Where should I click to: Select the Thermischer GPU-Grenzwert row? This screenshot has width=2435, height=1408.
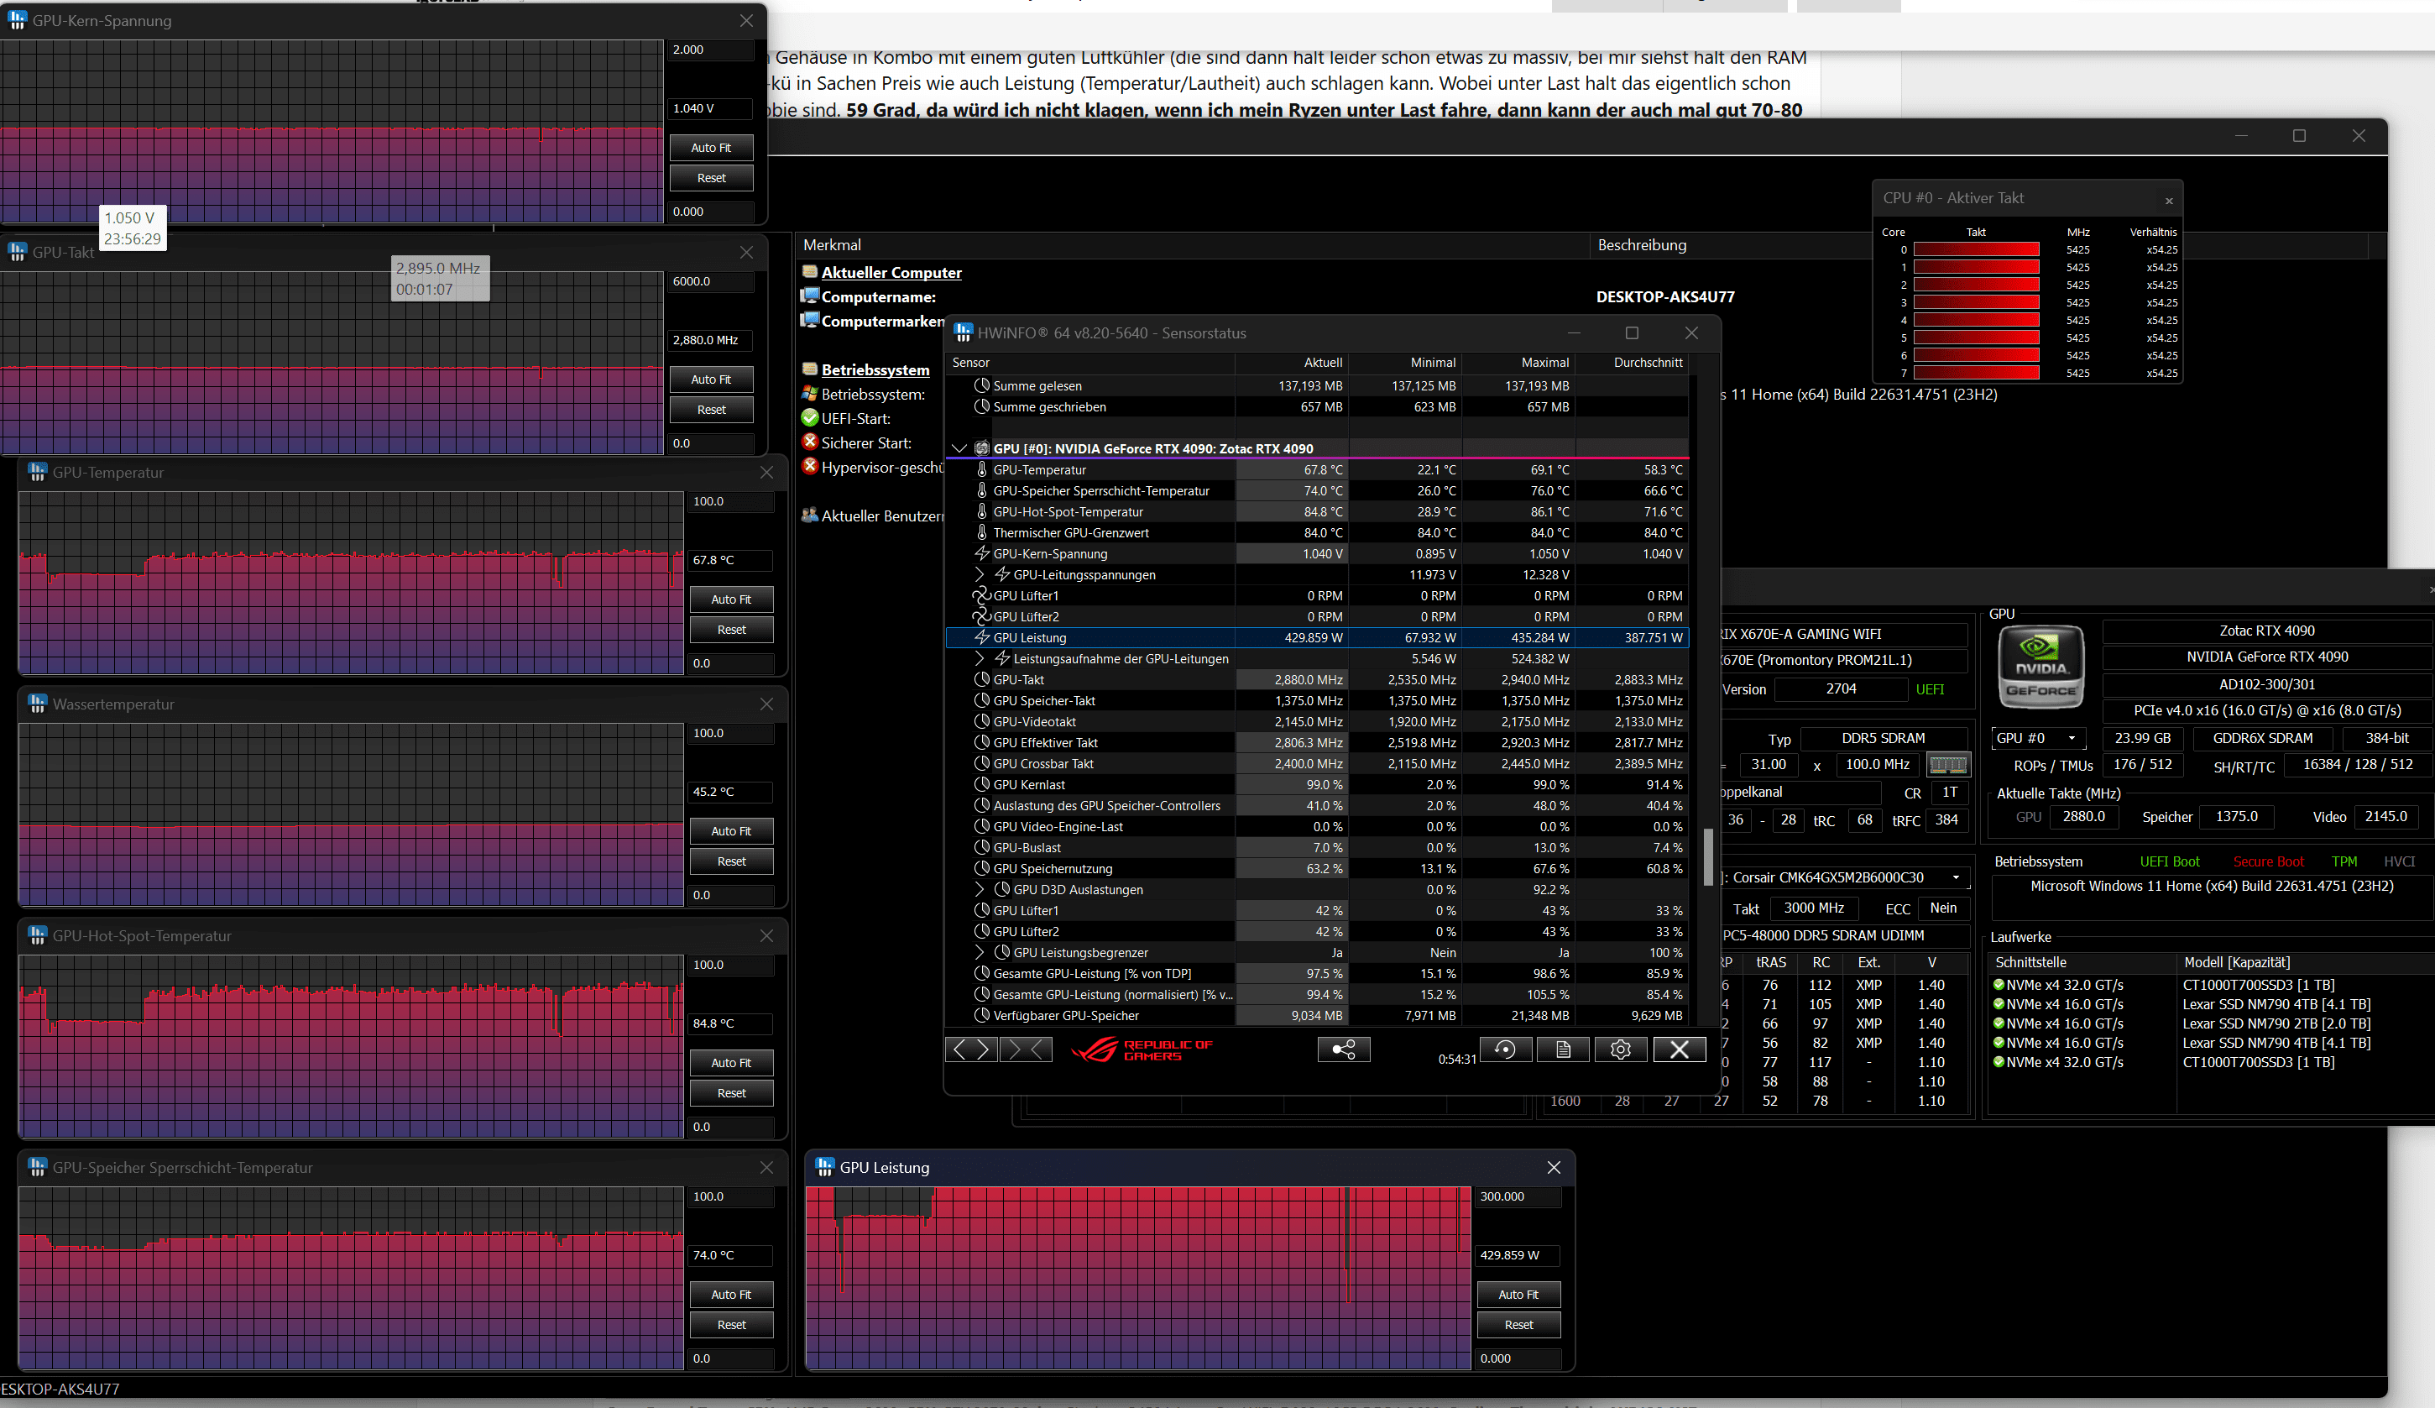1317,532
